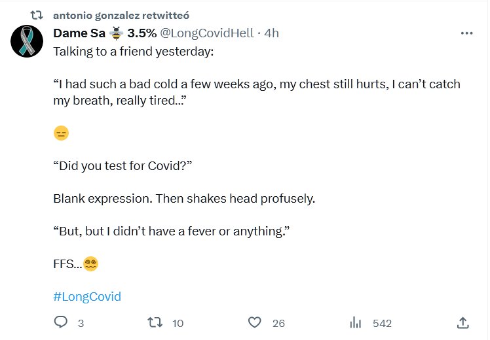Click the 542 views count
The image size is (490, 340).
(382, 323)
